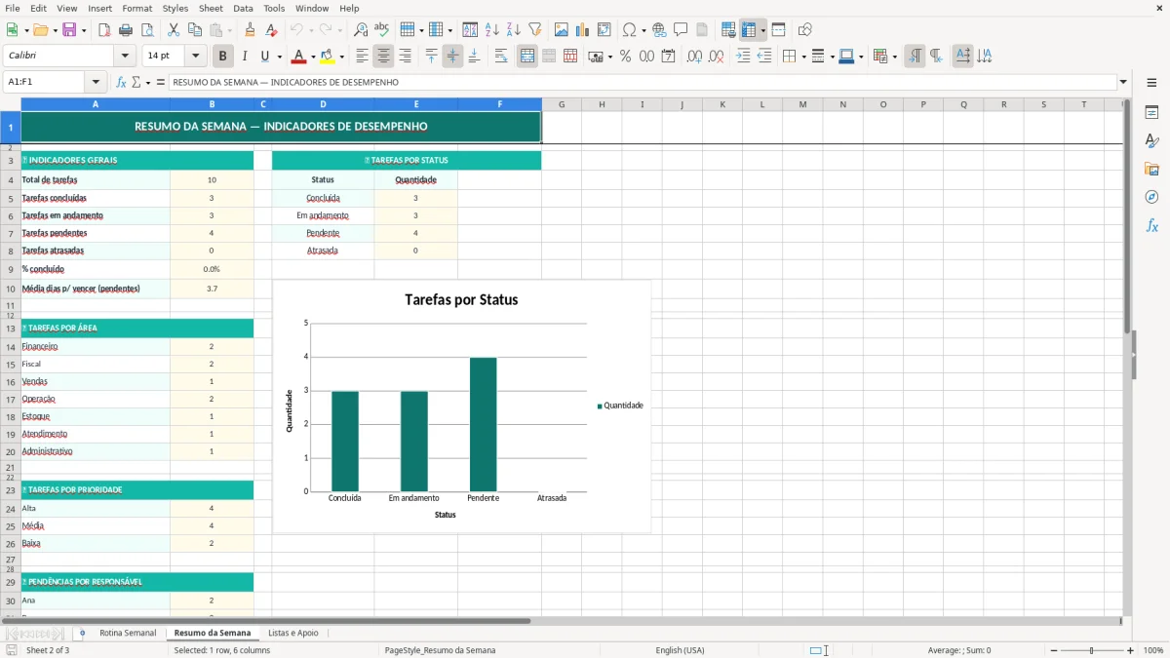Open the sidebar Properties panel icon
Screen dimensions: 1170x658
pyautogui.click(x=1151, y=113)
